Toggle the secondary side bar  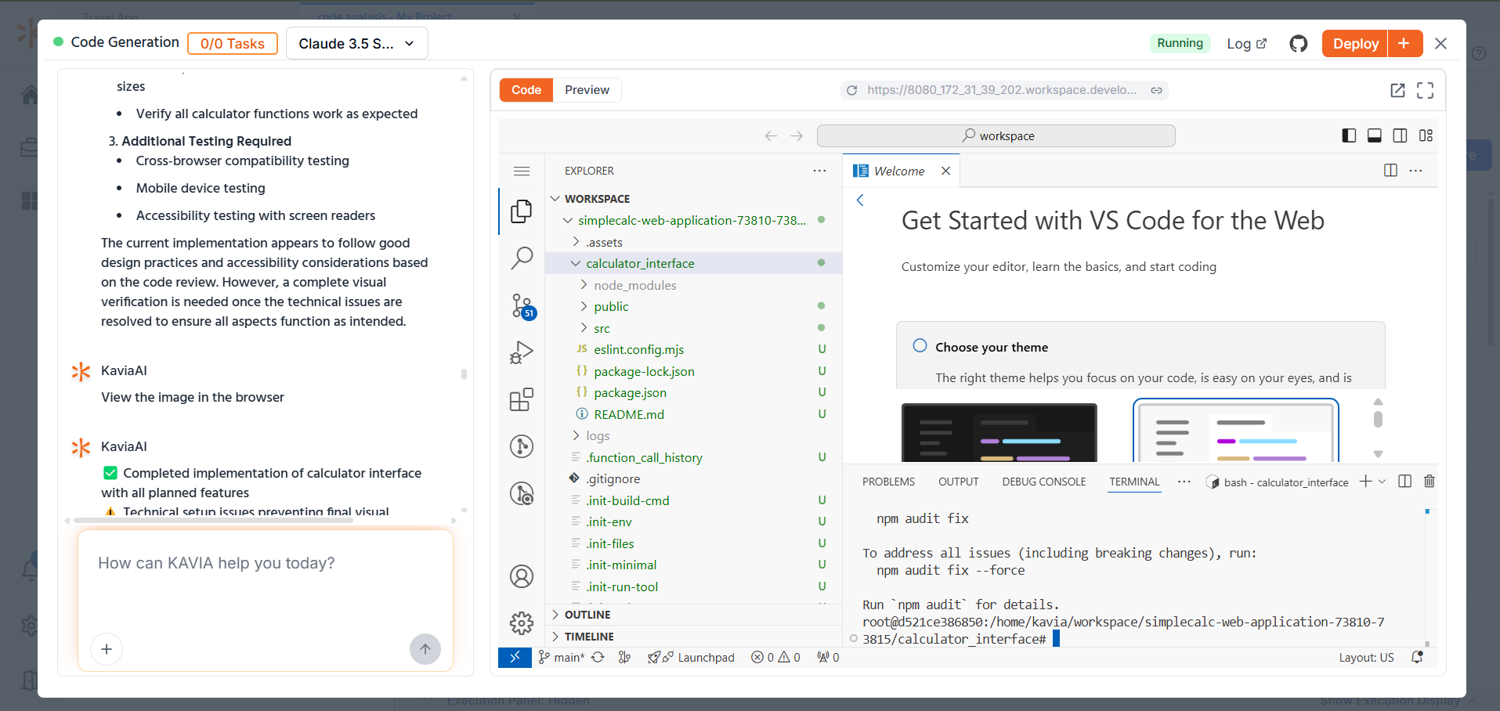pyautogui.click(x=1401, y=135)
